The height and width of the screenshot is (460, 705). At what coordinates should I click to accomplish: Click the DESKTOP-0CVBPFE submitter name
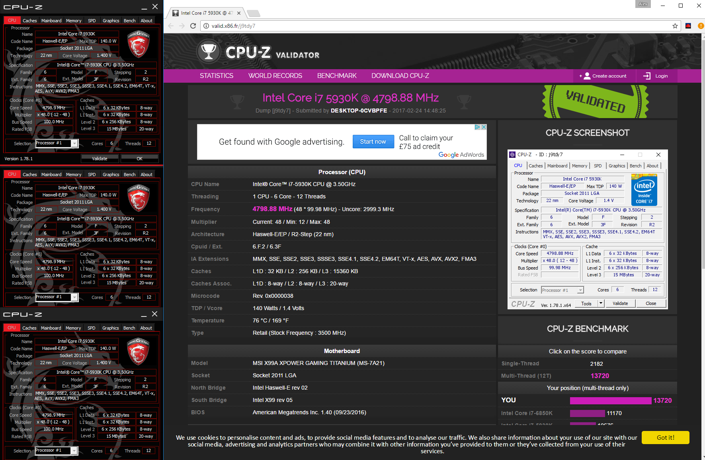click(x=359, y=111)
